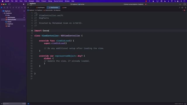Run the project with the Play button
Image resolution: width=187 pixels, height=105 pixels.
coord(24,4)
